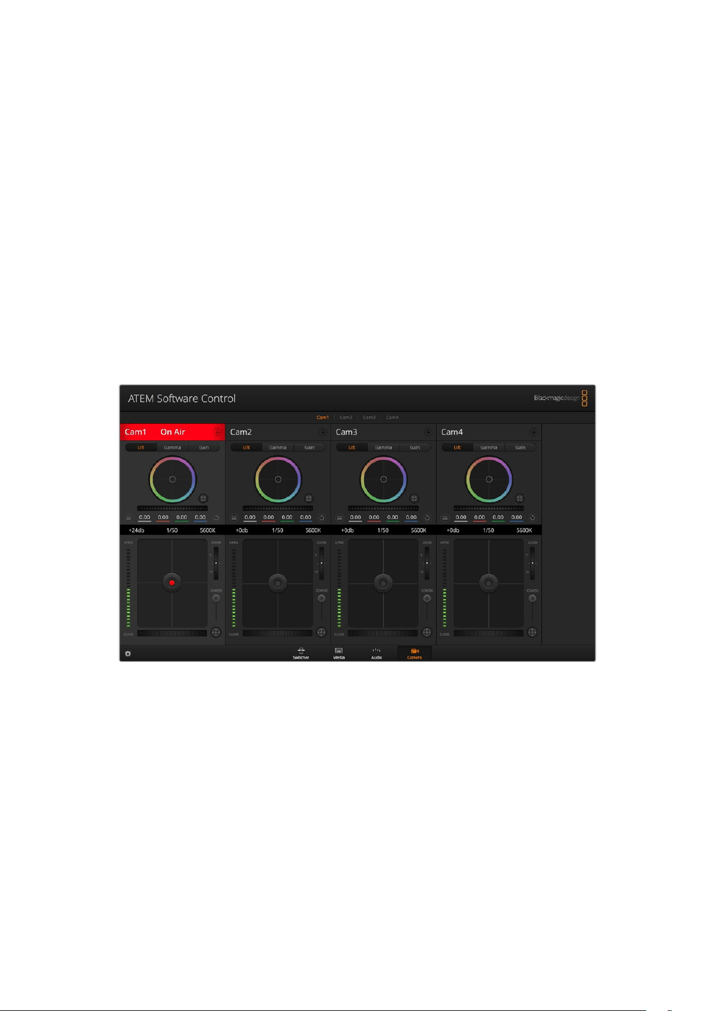Lock the Cam2 controls with padlock icon

tap(323, 432)
